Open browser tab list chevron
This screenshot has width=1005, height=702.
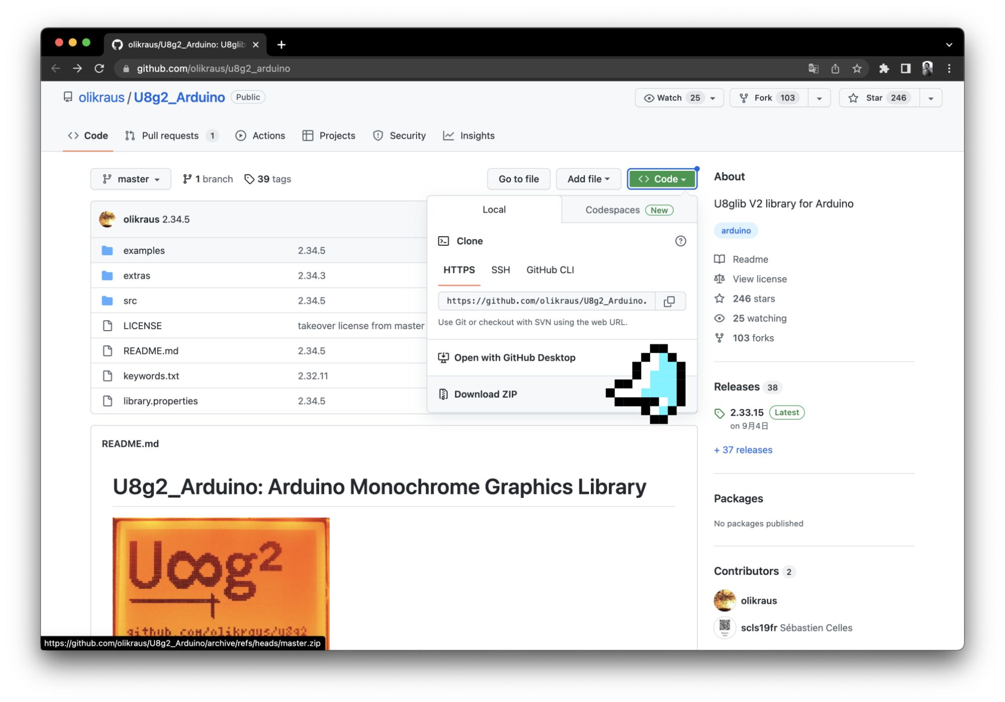949,45
